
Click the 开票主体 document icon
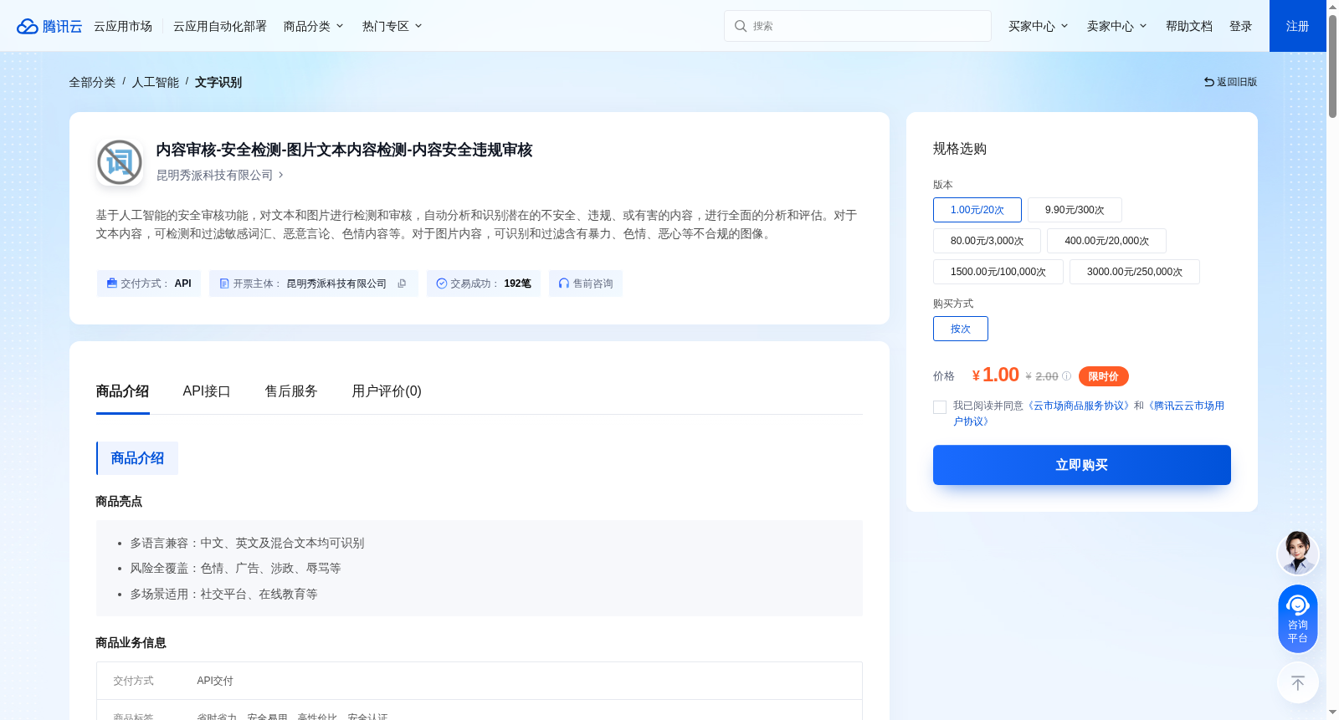224,283
